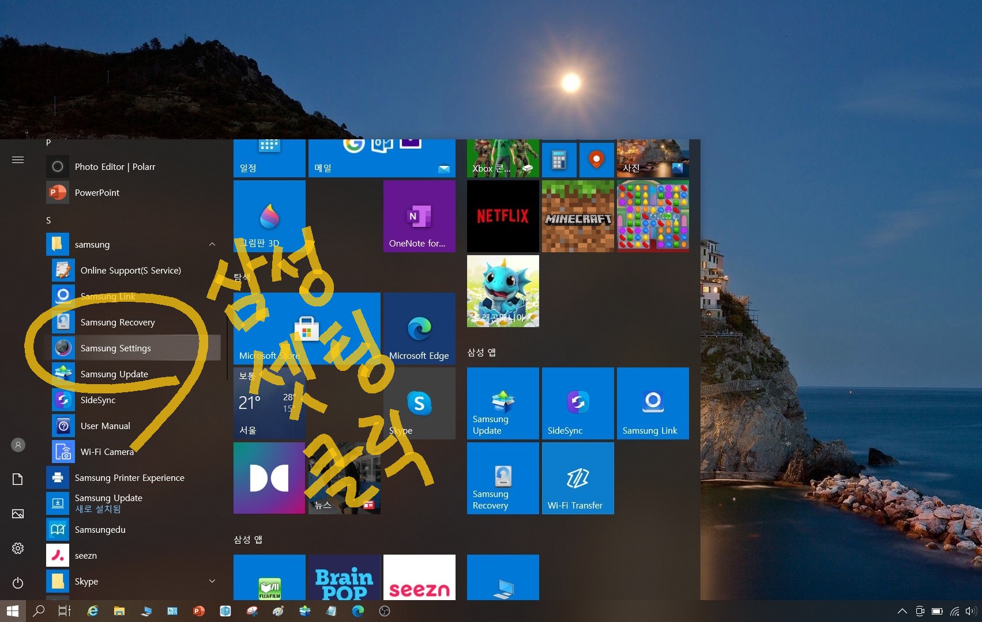Viewport: 982px width, 622px height.
Task: Click the Windows Start button
Action: [x=13, y=611]
